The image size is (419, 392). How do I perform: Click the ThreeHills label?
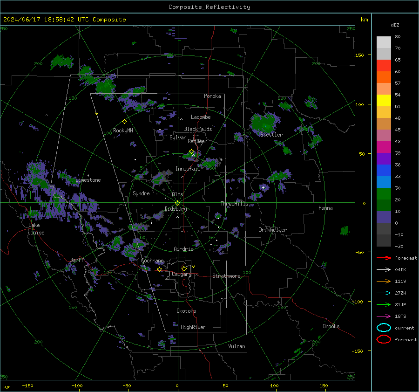click(234, 204)
